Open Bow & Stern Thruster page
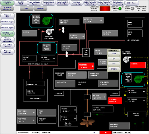This screenshot has width=149, height=134. point(7,46)
